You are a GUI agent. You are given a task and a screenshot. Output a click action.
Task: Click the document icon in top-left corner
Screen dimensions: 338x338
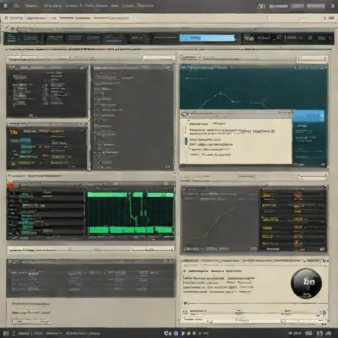[5, 6]
